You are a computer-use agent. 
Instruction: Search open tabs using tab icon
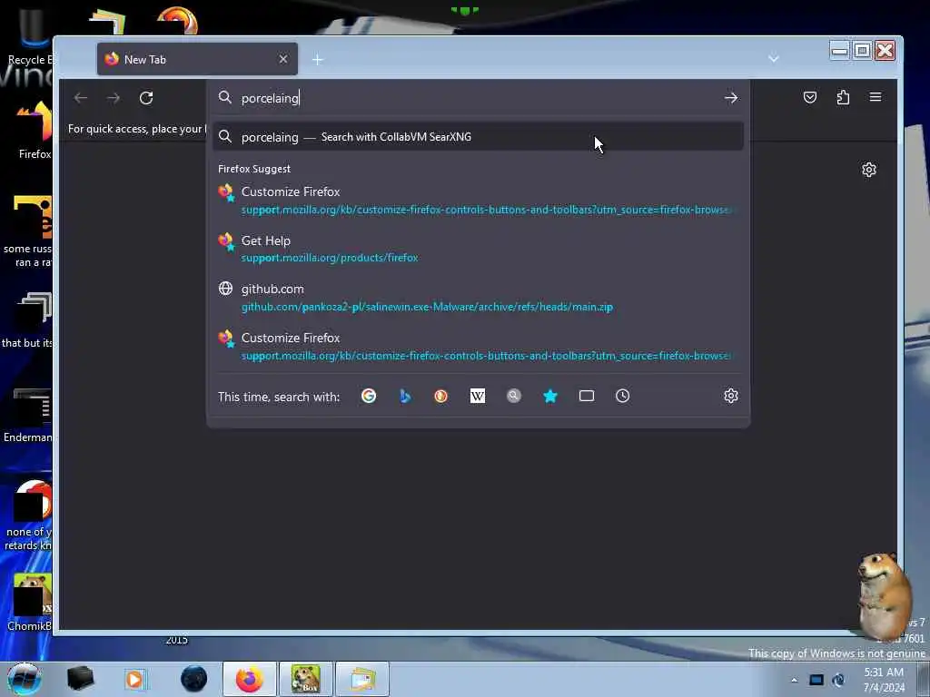click(x=587, y=396)
